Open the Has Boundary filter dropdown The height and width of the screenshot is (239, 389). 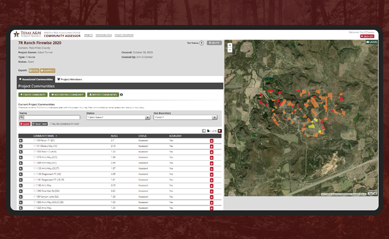point(185,117)
